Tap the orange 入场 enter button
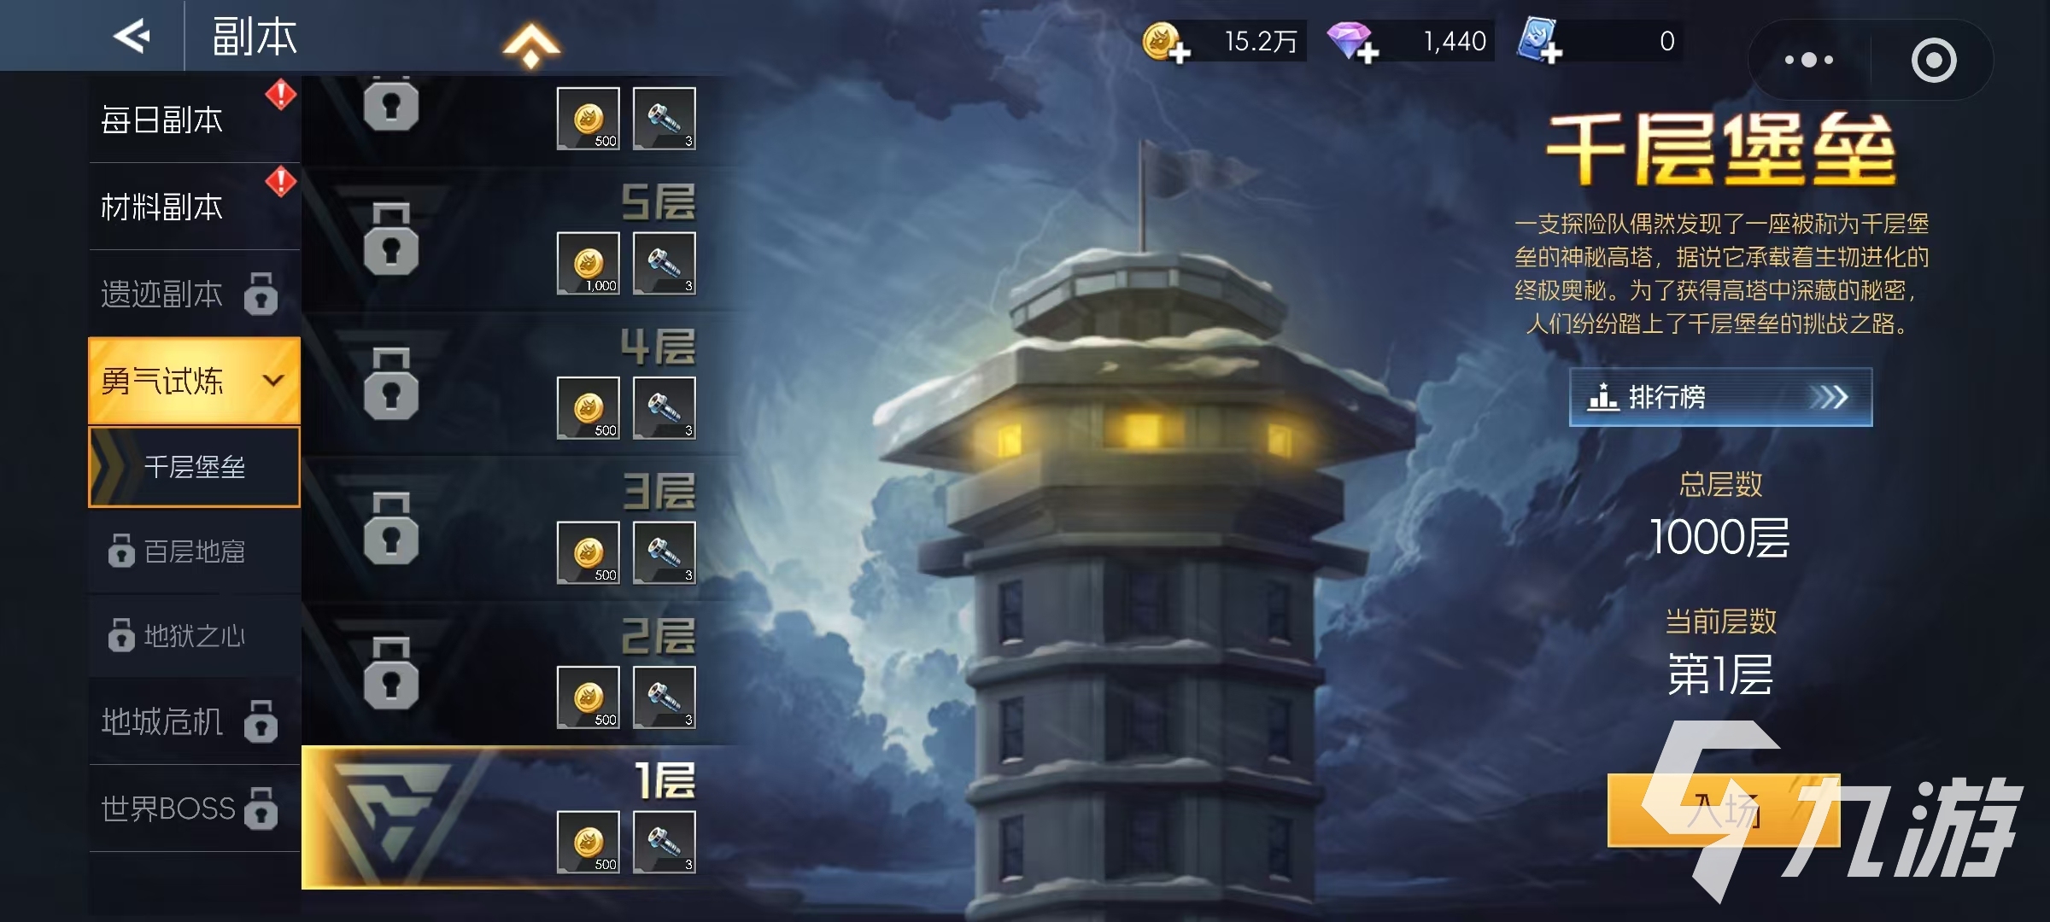The image size is (2050, 922). 1724,810
